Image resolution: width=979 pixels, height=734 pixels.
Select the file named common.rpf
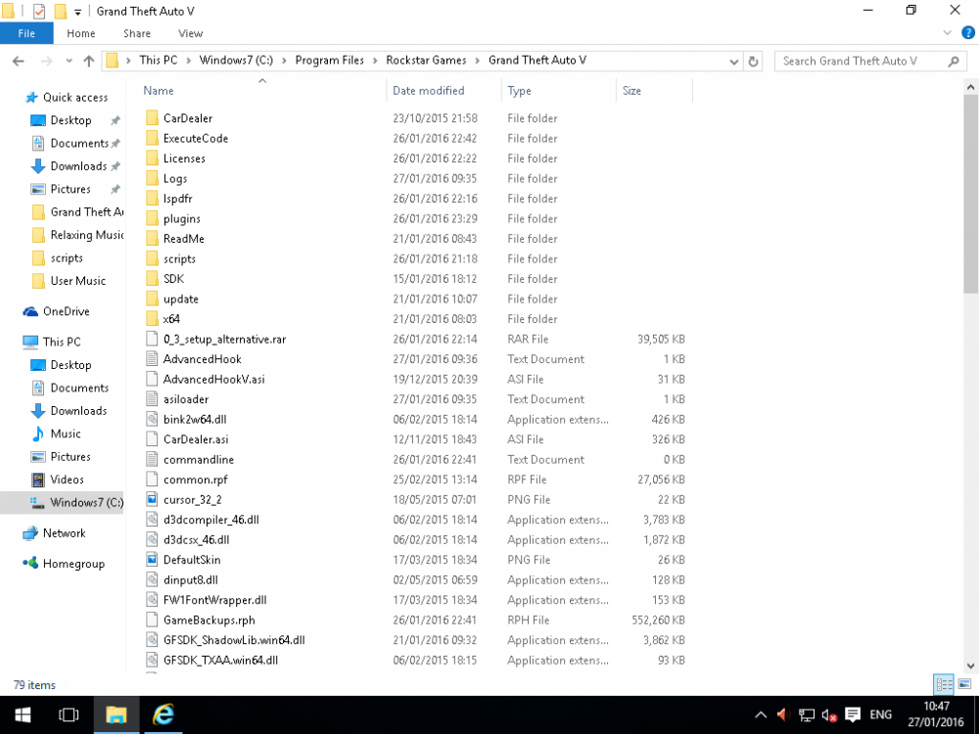click(196, 480)
